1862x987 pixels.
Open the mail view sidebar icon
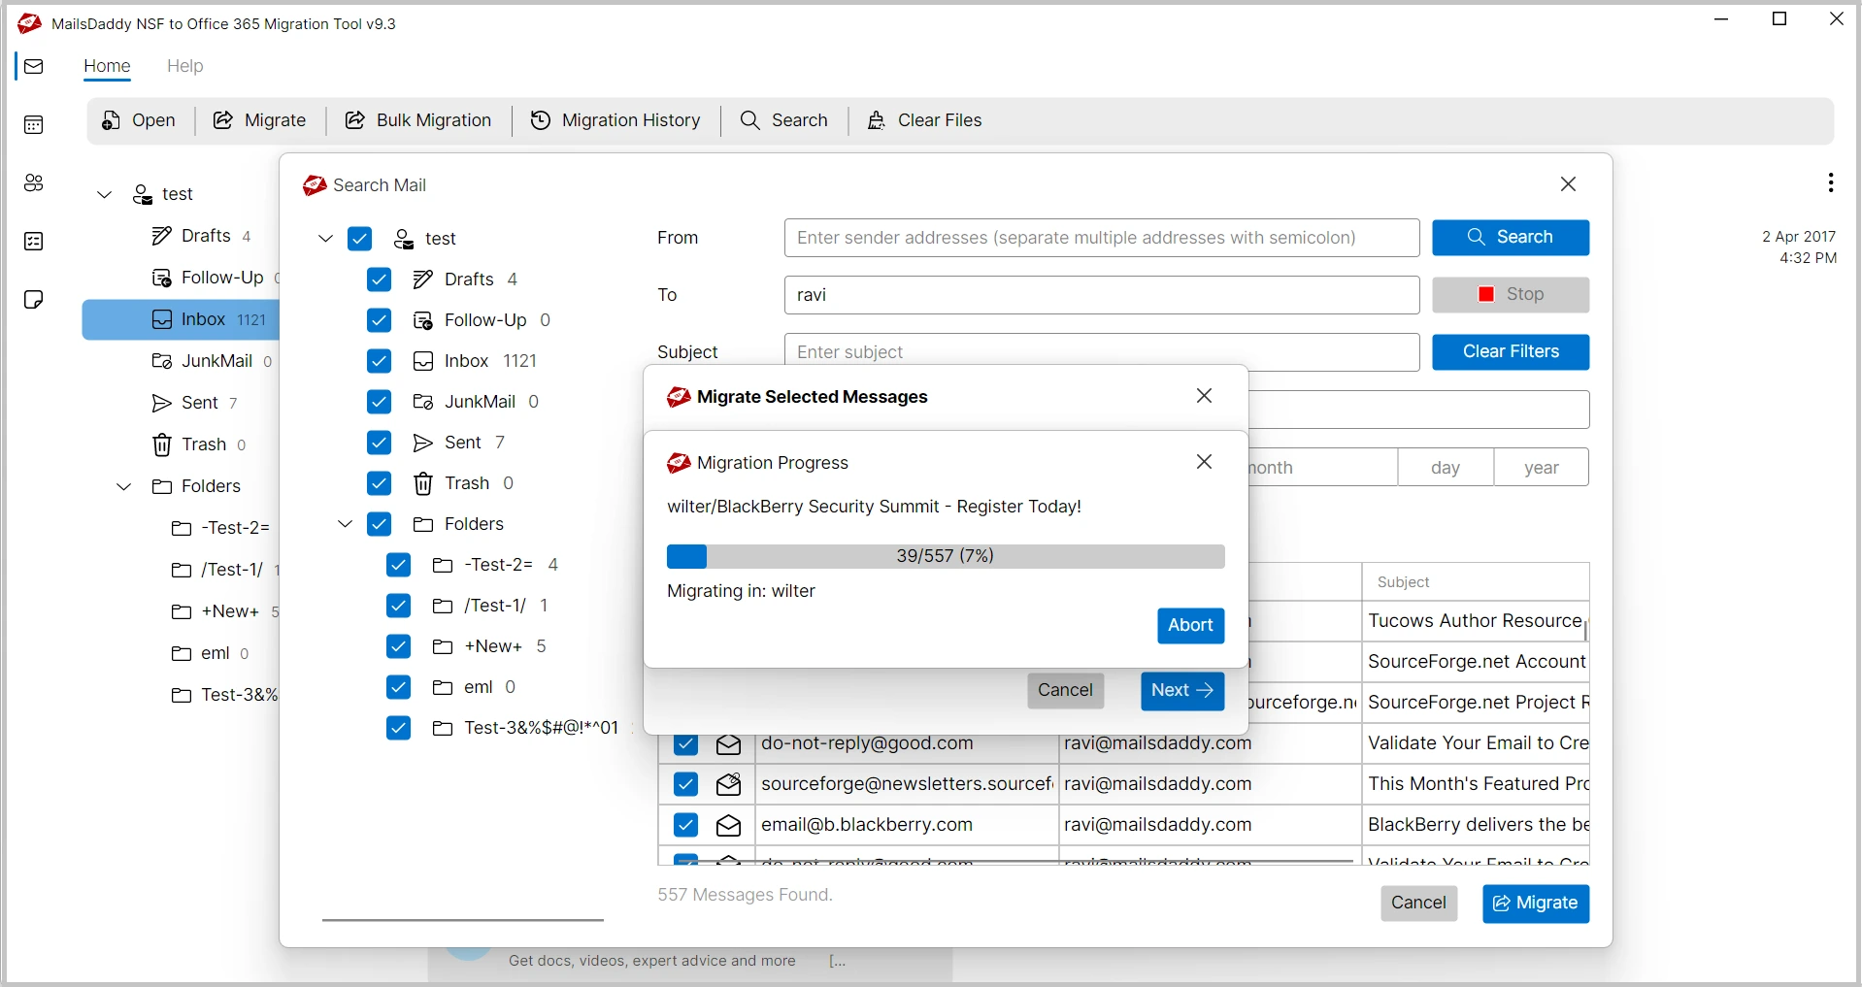pos(34,67)
